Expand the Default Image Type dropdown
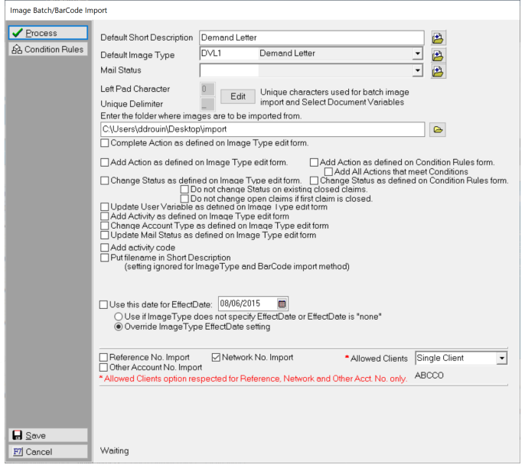Viewport: 525px width, 468px height. [417, 54]
